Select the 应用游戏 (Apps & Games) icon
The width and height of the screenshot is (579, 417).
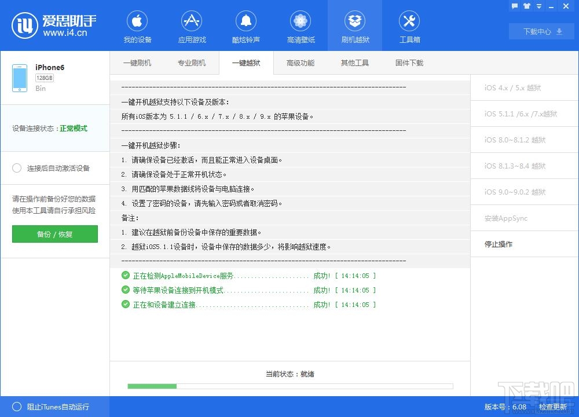(x=191, y=25)
